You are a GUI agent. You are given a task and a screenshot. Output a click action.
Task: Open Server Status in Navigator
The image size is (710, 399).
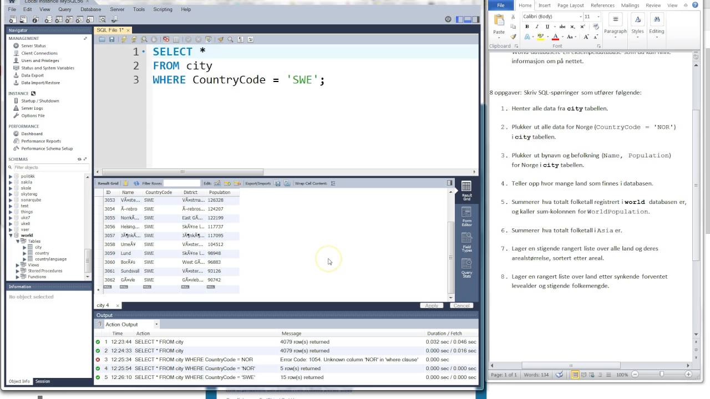pos(33,46)
